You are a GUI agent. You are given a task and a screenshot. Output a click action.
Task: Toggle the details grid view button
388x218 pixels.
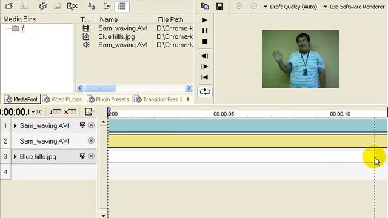tap(122, 6)
